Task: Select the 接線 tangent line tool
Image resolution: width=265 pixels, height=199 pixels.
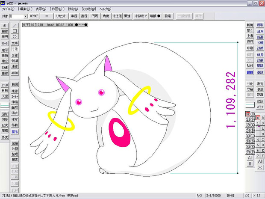Action: [5, 31]
